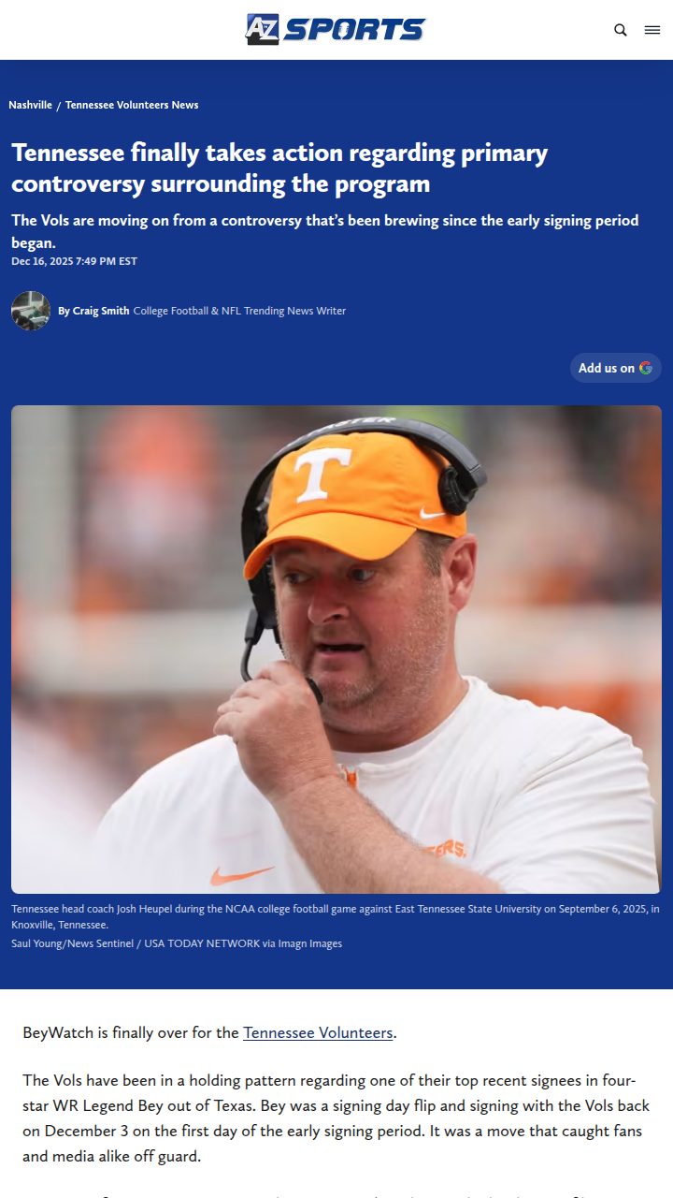This screenshot has width=673, height=1198.
Task: Click the subheadline about the Vols
Action: [325, 230]
